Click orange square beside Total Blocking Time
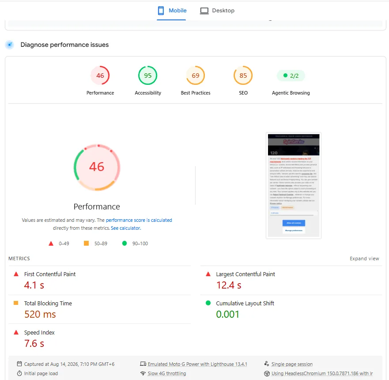This screenshot has height=380, width=389. pyautogui.click(x=16, y=303)
